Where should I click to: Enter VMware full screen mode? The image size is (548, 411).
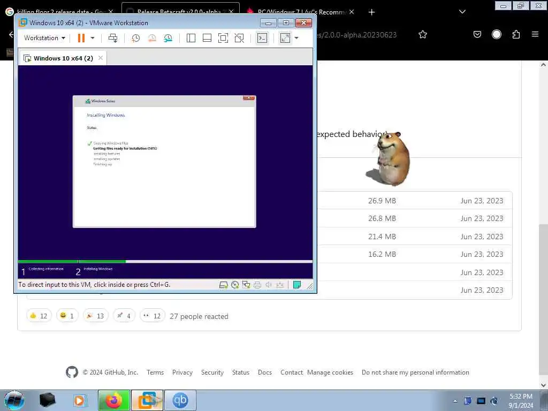pos(223,38)
